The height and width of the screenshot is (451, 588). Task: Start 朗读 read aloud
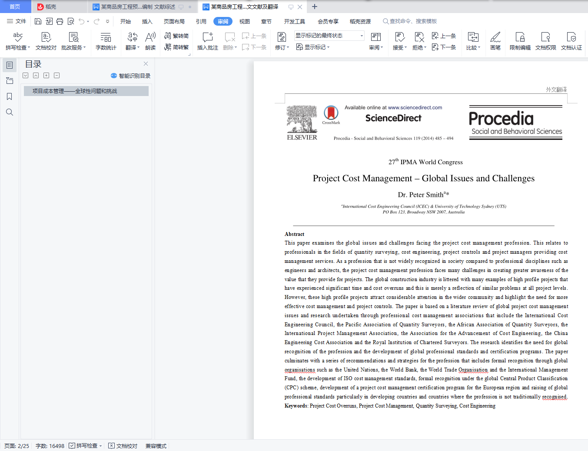coord(150,41)
